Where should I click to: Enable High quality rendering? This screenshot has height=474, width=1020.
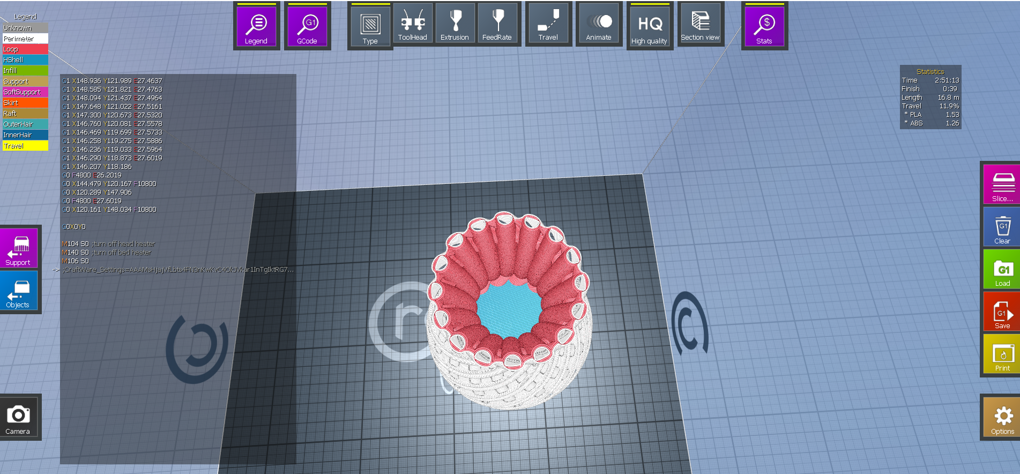[650, 26]
